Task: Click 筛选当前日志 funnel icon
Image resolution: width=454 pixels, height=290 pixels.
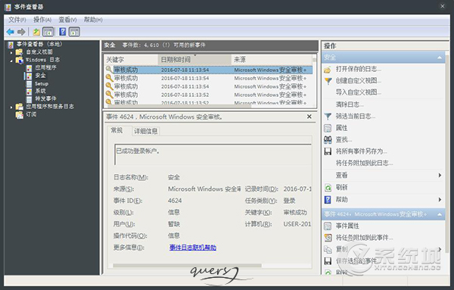Action: tap(328, 116)
